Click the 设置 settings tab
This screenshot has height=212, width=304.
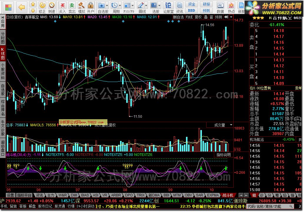pos(10,195)
